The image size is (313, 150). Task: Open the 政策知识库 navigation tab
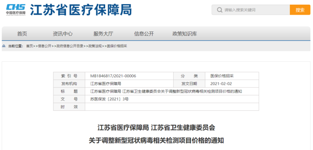pyautogui.click(x=185, y=34)
